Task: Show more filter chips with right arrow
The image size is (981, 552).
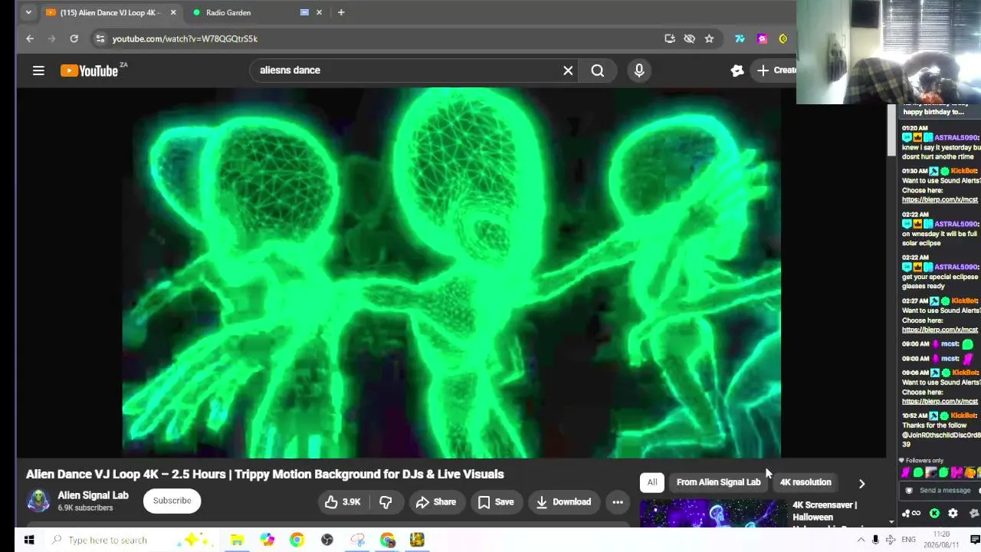Action: click(861, 484)
